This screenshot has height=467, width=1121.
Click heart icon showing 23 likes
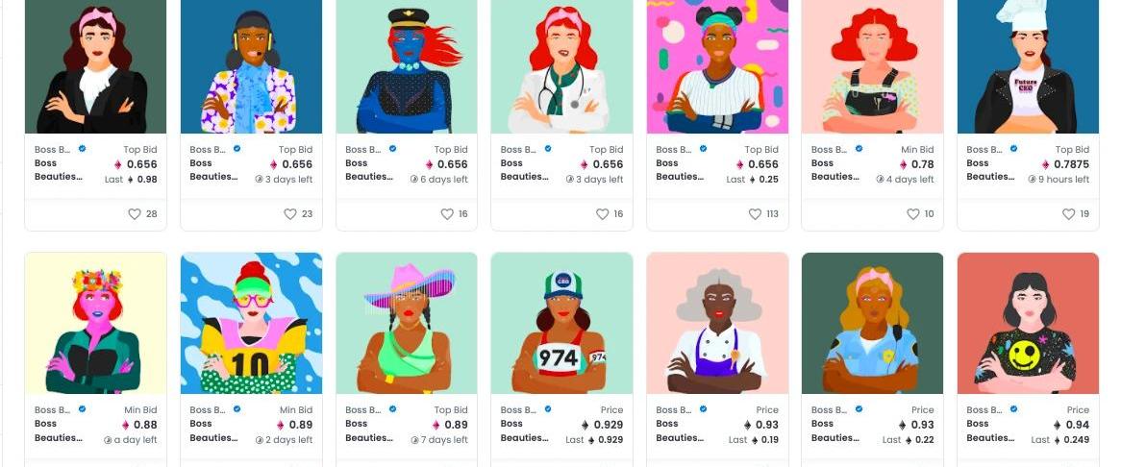click(x=289, y=213)
